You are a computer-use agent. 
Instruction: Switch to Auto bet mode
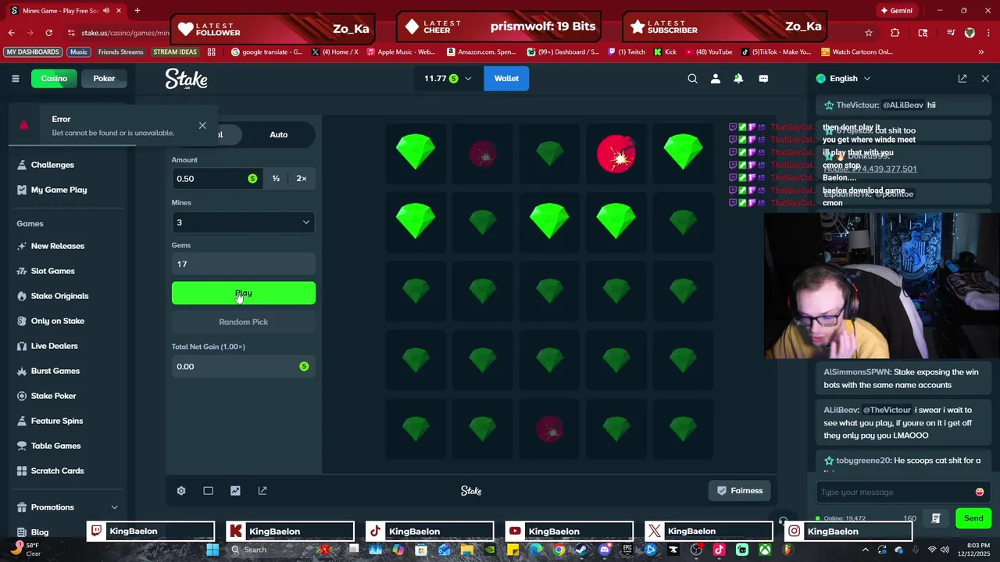(x=279, y=134)
